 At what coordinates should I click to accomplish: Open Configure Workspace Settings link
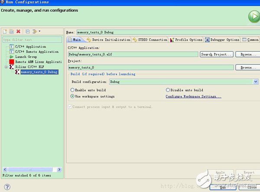pos(193,96)
